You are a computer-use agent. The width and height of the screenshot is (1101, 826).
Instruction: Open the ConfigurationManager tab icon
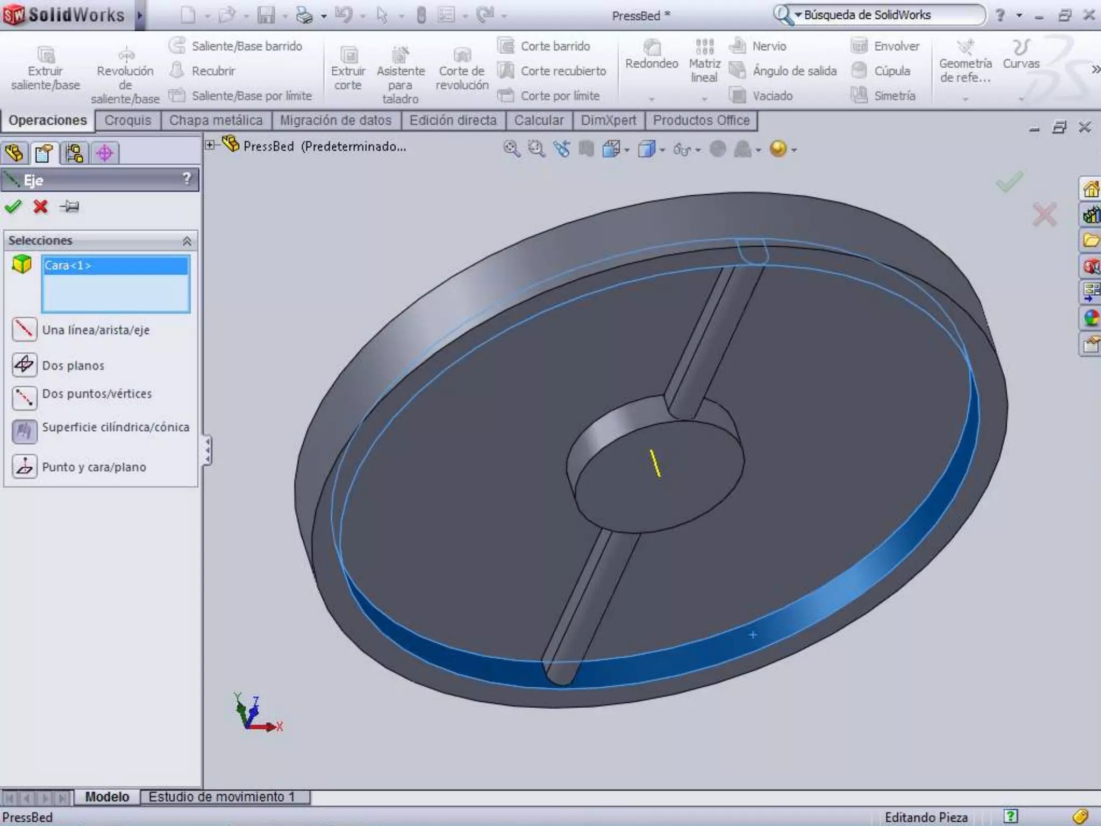[x=74, y=154]
